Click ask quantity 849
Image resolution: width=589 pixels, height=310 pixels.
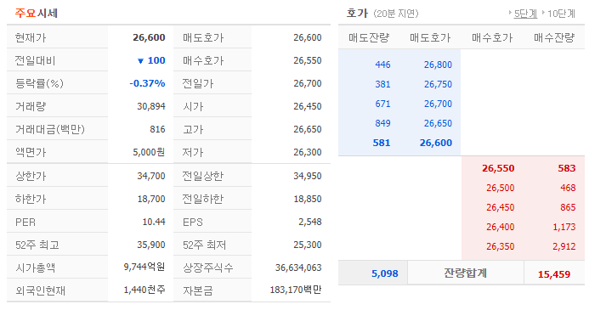coord(382,123)
